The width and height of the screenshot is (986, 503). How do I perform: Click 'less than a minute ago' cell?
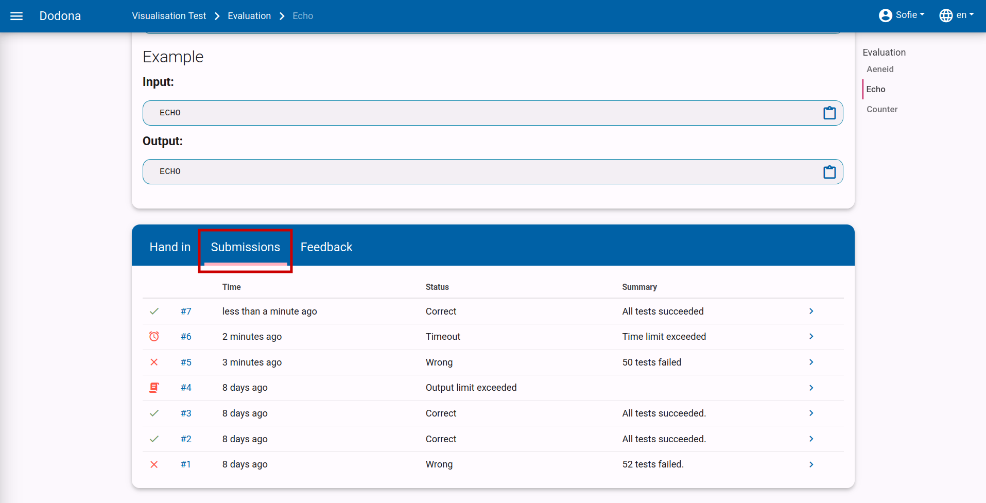(x=269, y=311)
